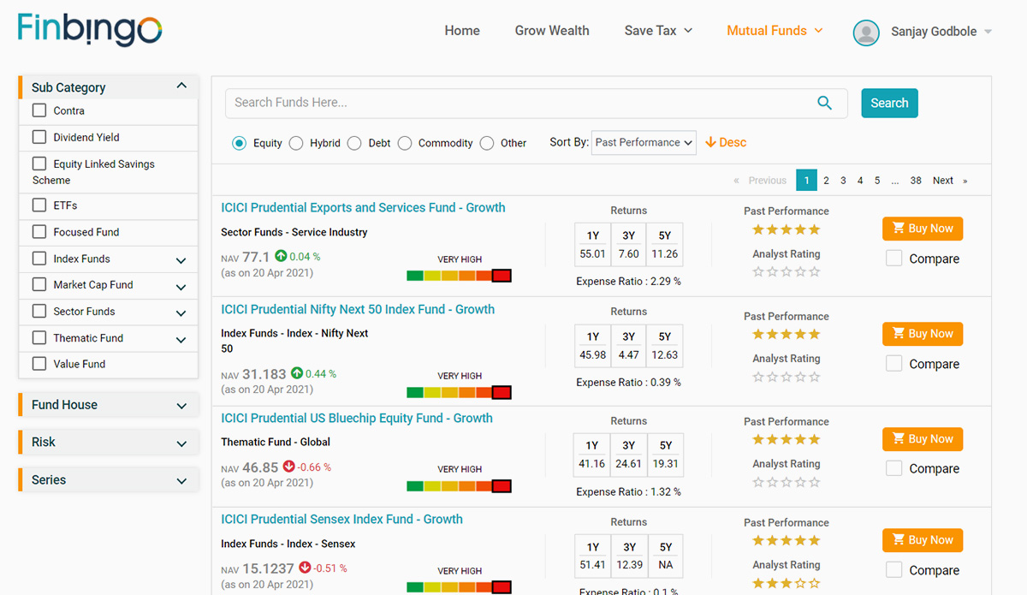Image resolution: width=1027 pixels, height=595 pixels.
Task: Tick the ETFs checkbox
Action: coord(39,205)
